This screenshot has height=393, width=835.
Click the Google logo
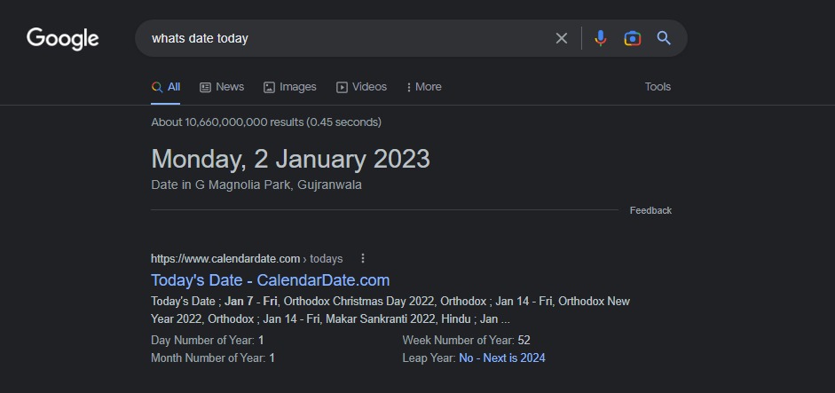[63, 39]
